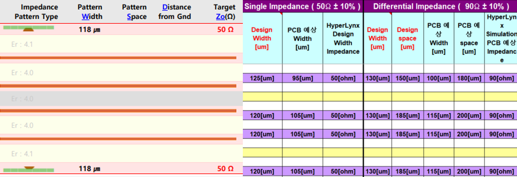Screen dimensions: 517x177
Task: Click the 150[um] design space cell
Action: coord(407,78)
